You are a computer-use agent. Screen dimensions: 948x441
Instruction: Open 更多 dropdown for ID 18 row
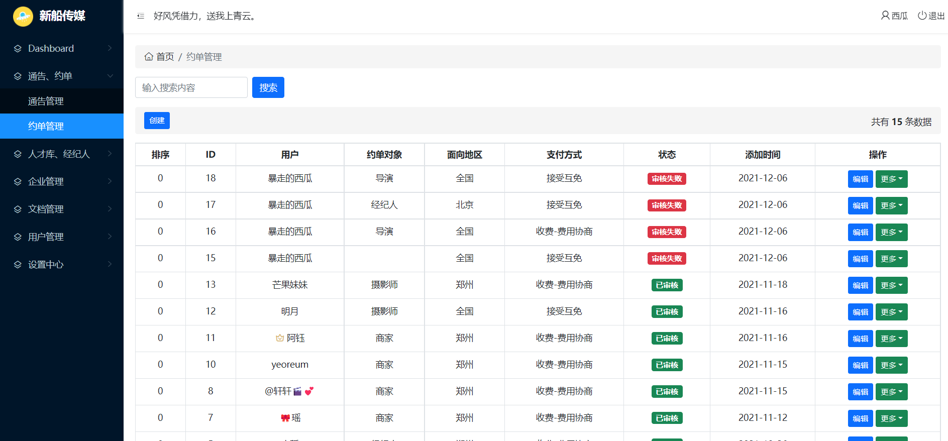coord(891,179)
